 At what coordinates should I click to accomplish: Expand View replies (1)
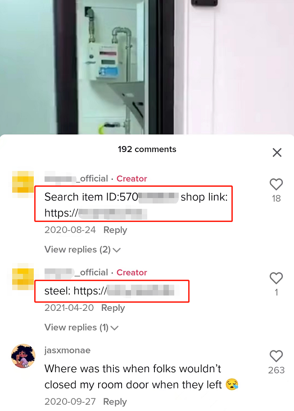[x=81, y=328]
